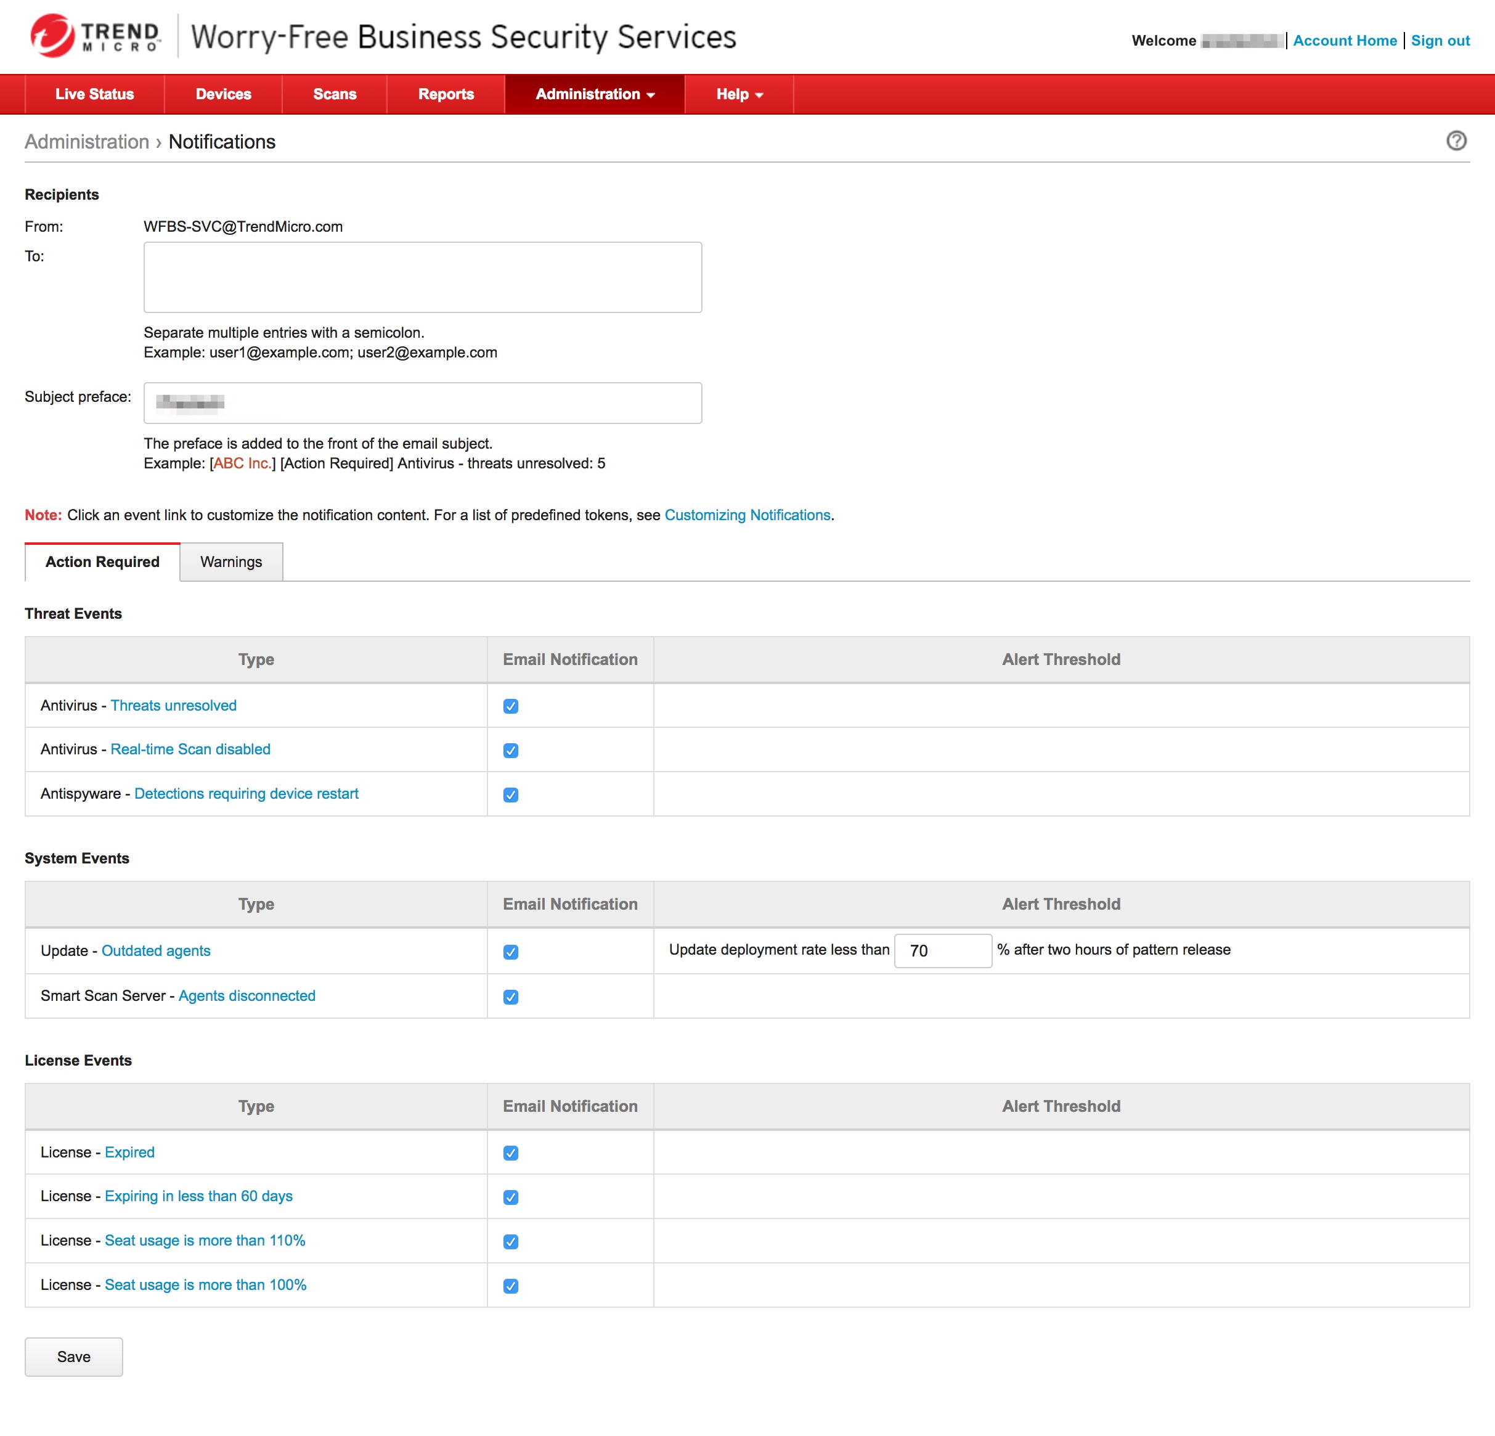Go to Live Status page
The width and height of the screenshot is (1495, 1436).
coord(94,95)
